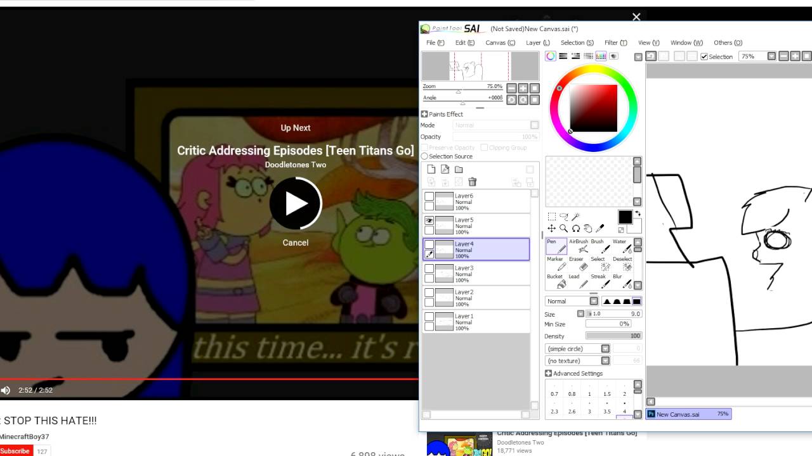812x456 pixels.
Task: Show Layer1 via its visibility box
Action: tap(429, 317)
